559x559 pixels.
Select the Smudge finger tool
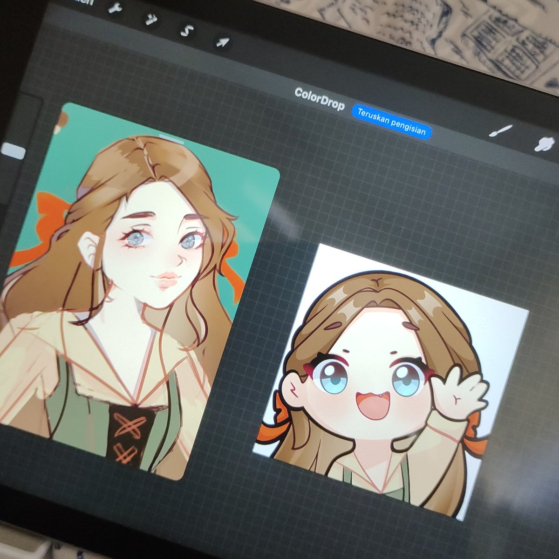(545, 145)
